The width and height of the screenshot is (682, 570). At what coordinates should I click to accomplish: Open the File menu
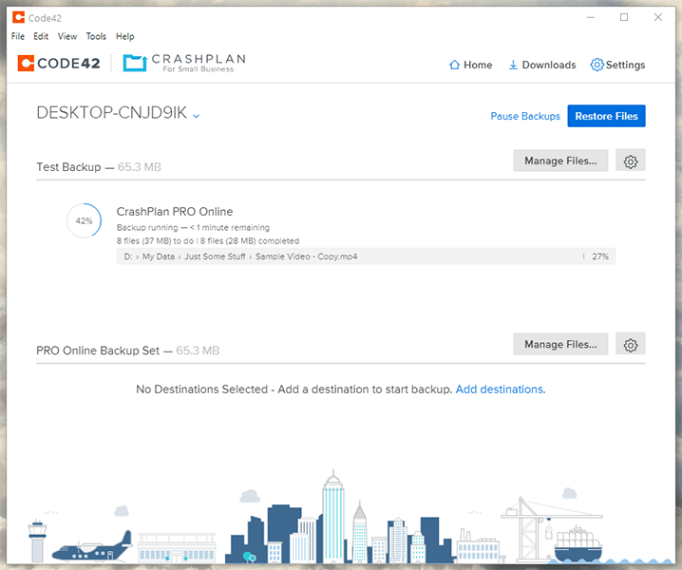click(17, 36)
